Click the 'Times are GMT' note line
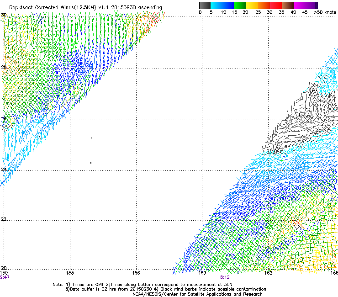The width and height of the screenshot is (338, 297). (143, 285)
